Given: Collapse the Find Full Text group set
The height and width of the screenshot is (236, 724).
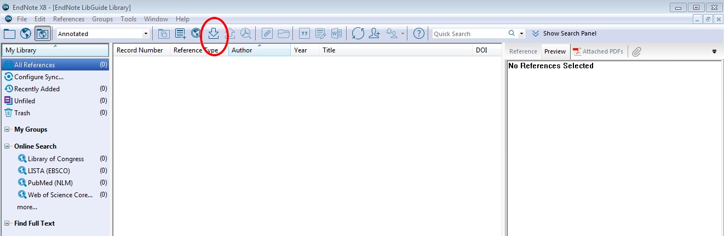Looking at the screenshot, I should (8, 223).
